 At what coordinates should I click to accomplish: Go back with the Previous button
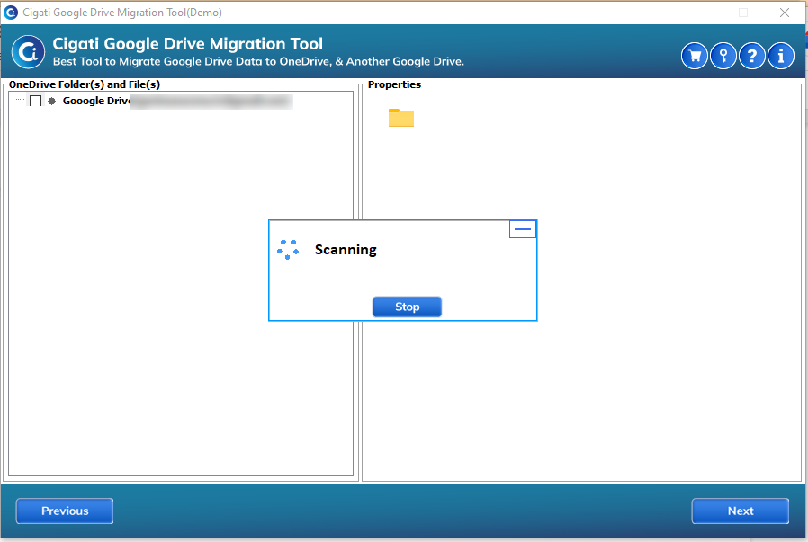coord(65,511)
